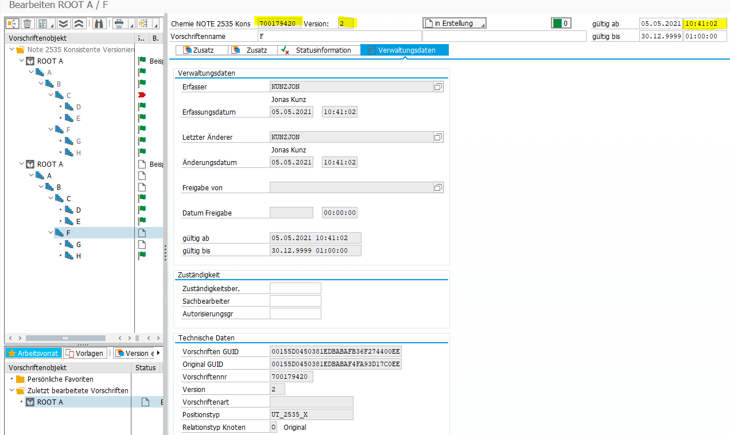Viewport: 730px width, 435px height.
Task: Click the red arrow status icon for node C
Action: (x=142, y=95)
